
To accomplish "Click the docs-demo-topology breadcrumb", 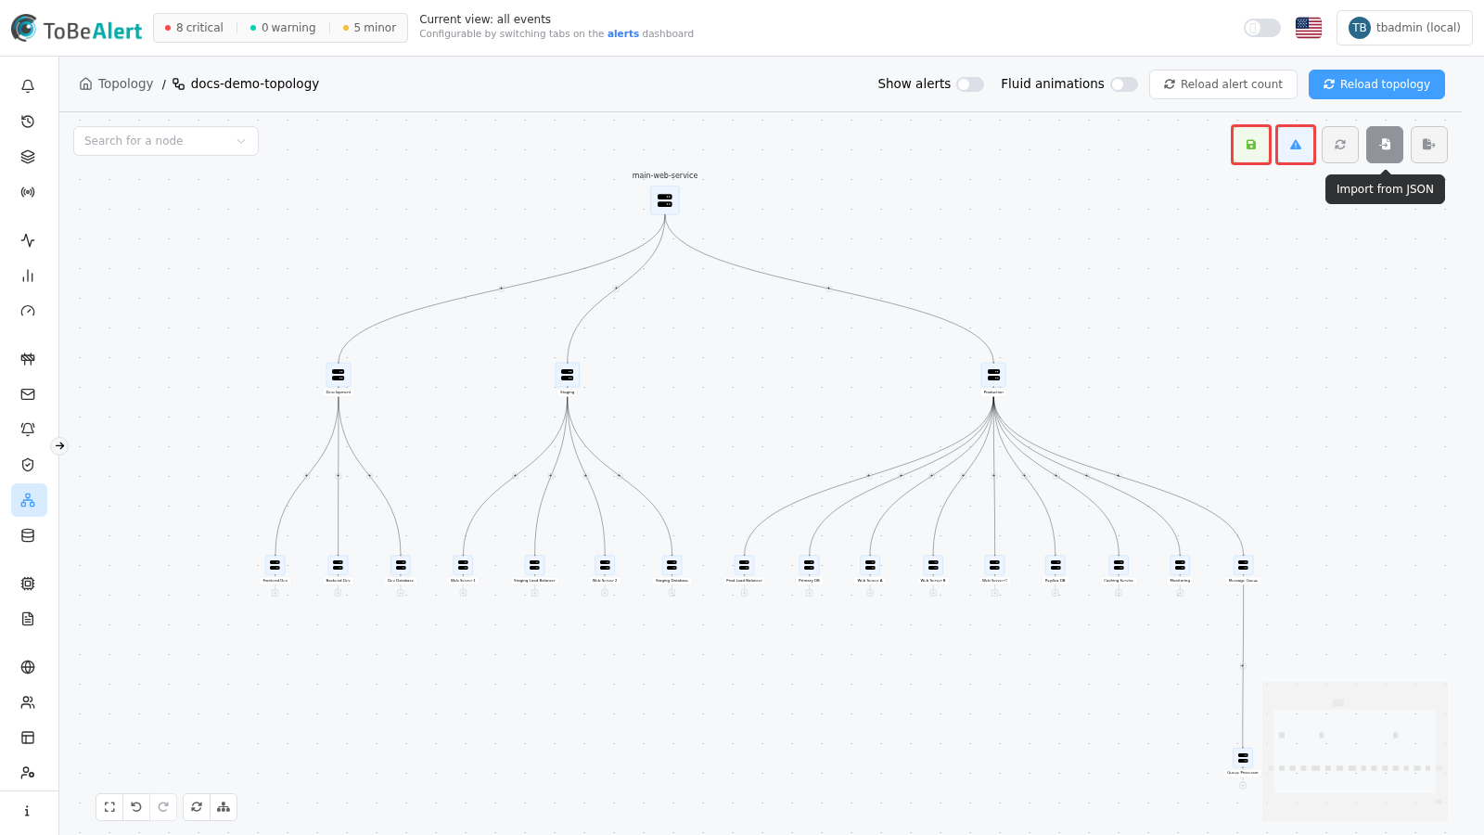I will [x=246, y=83].
